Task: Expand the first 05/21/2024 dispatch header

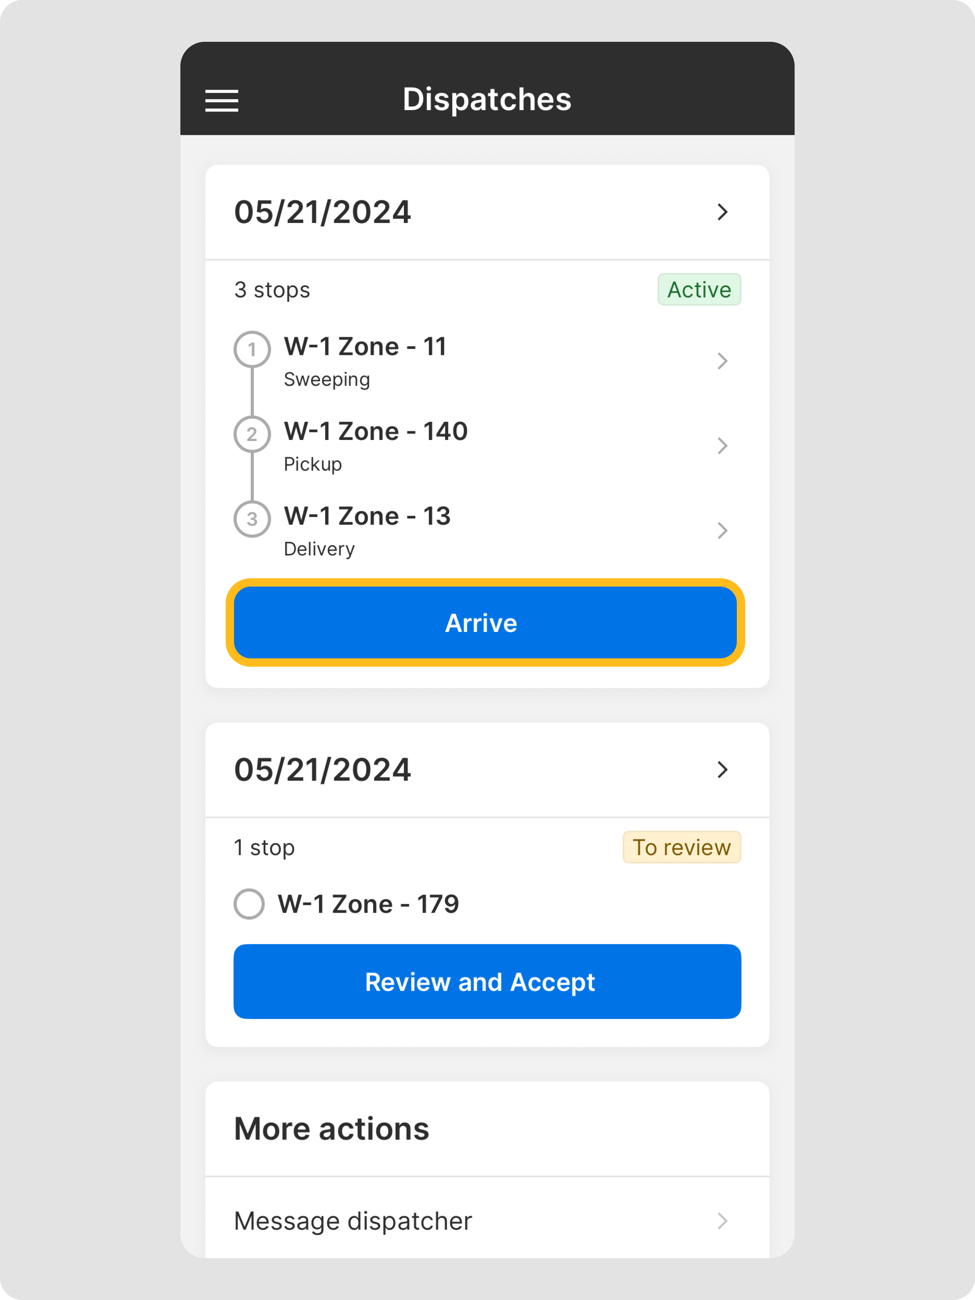Action: [x=487, y=211]
